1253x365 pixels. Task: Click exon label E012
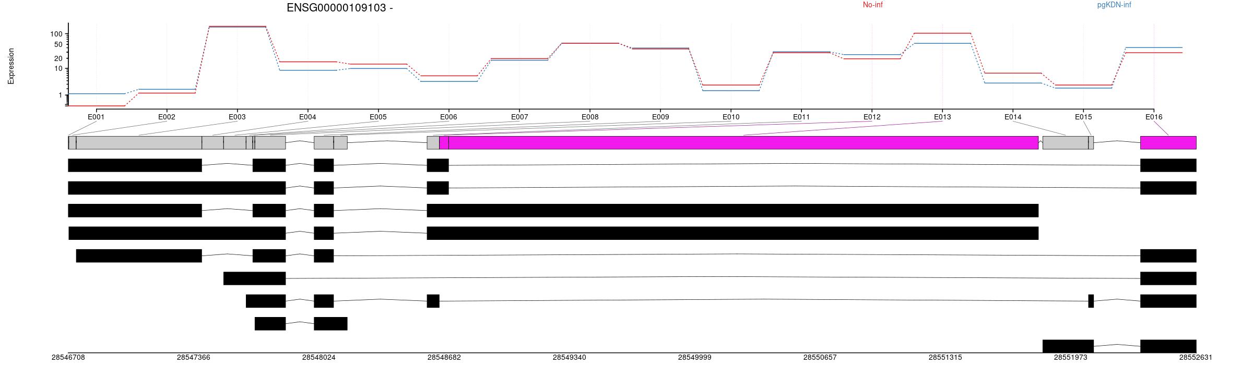tap(872, 117)
